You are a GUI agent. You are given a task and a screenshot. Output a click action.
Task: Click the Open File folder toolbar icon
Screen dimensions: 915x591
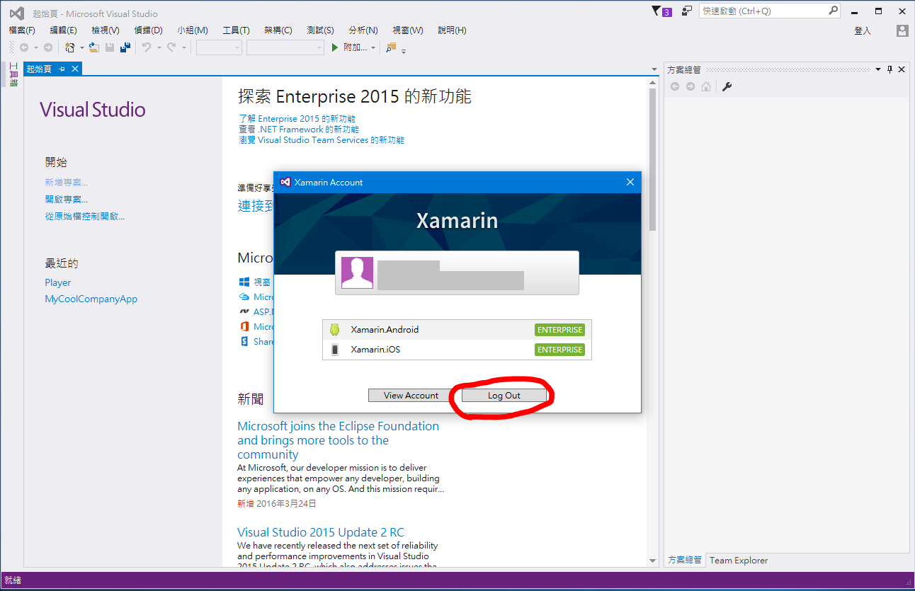pyautogui.click(x=94, y=47)
